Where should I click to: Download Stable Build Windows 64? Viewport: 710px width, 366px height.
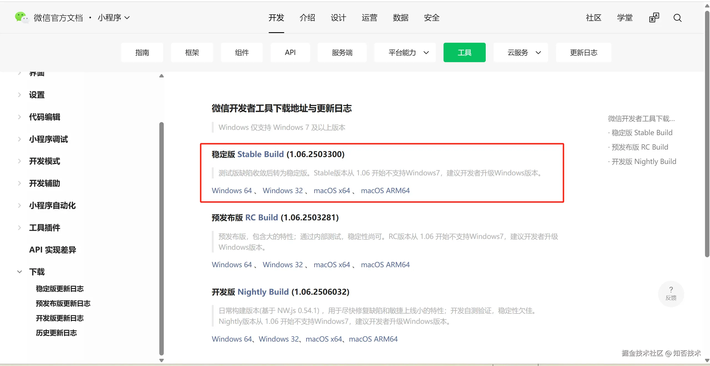(231, 191)
